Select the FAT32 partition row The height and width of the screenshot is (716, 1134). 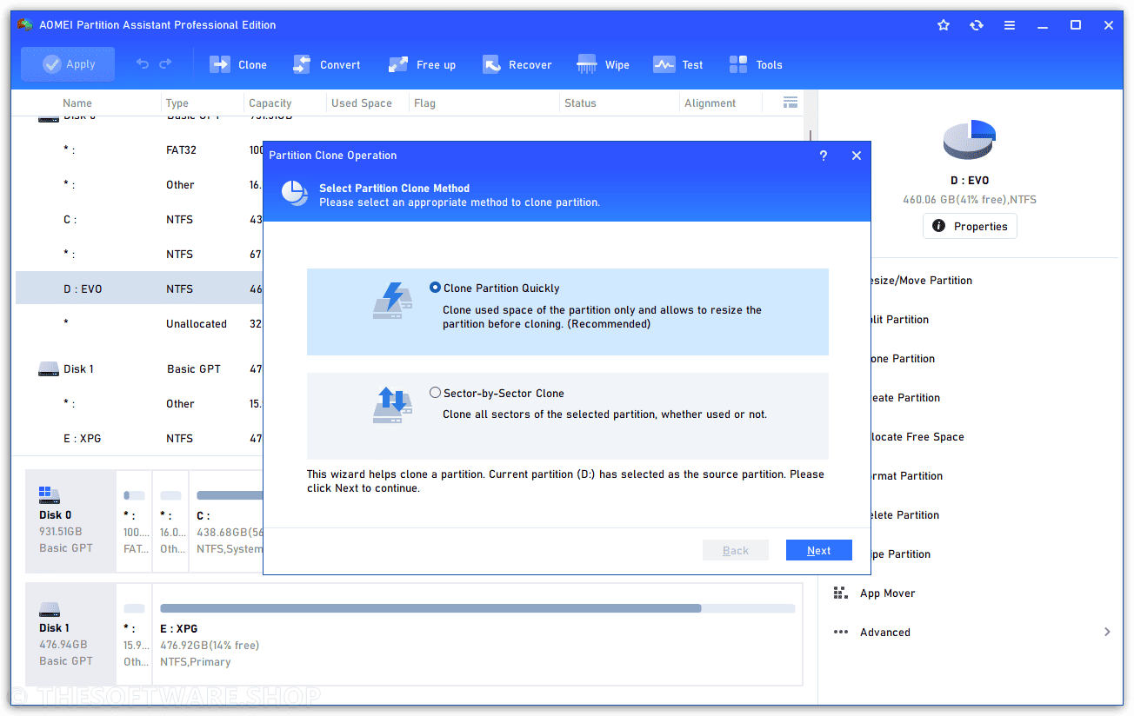(x=139, y=150)
